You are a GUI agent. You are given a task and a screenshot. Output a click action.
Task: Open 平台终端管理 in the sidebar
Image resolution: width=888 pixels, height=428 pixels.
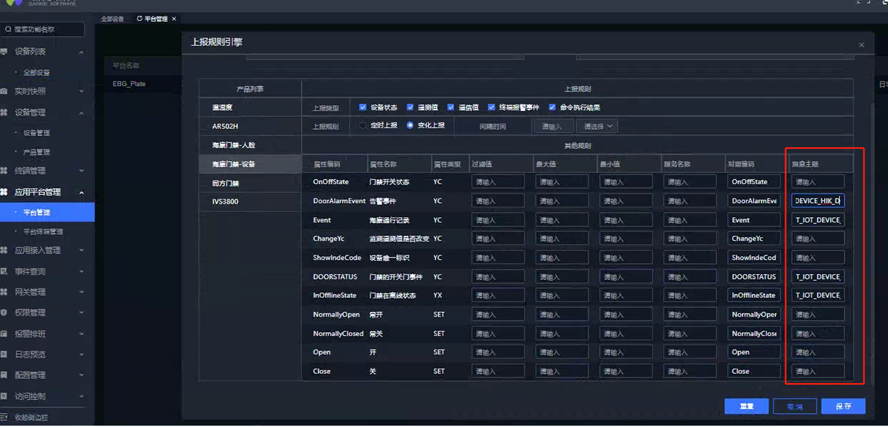[x=43, y=232]
